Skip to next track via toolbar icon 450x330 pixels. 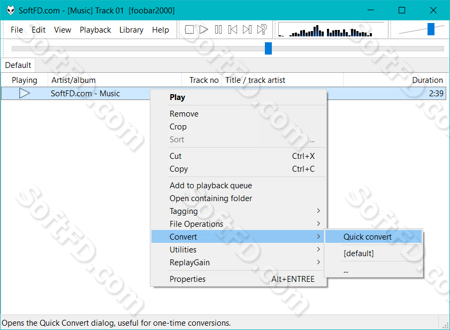(247, 29)
